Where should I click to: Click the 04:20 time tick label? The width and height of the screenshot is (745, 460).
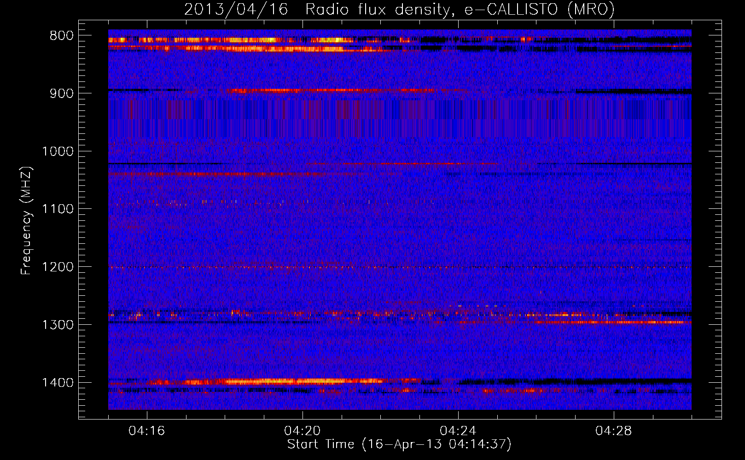(x=303, y=431)
